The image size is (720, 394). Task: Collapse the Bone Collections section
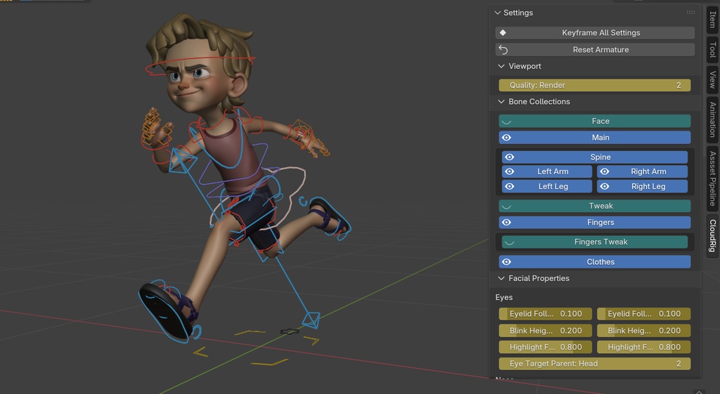pos(501,102)
